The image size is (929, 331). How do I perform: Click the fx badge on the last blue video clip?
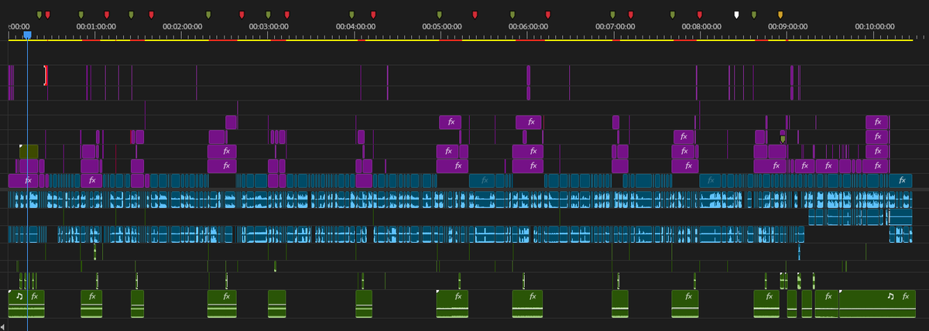click(x=901, y=181)
